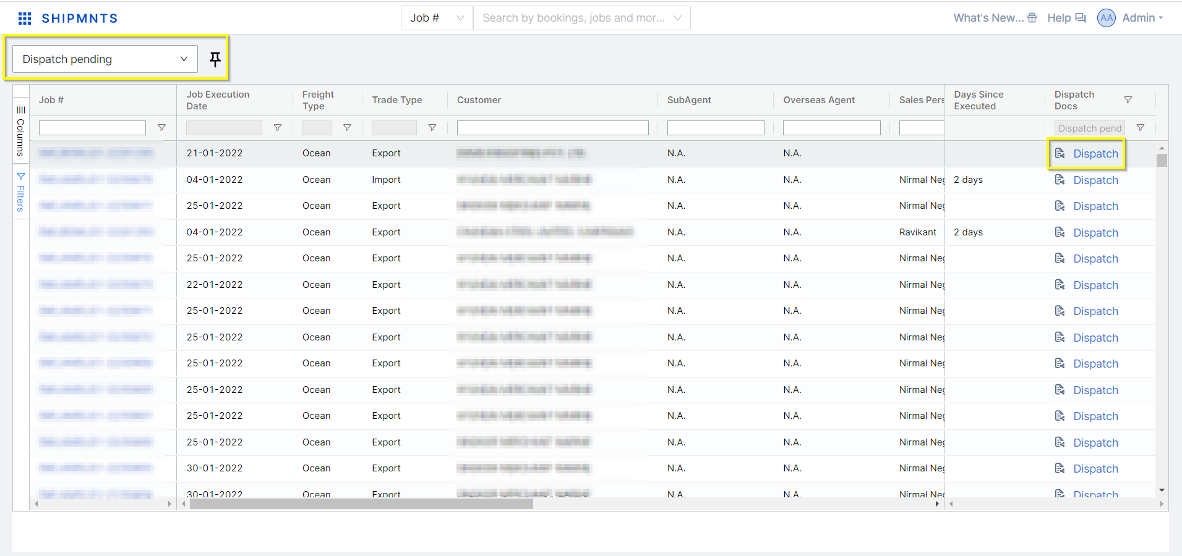Click Dispatch link for 21-01-2022 job
Viewport: 1182px width, 556px height.
[x=1095, y=154]
